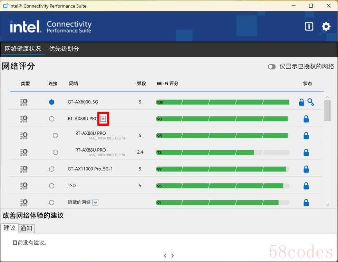Click the 类型 column header

(x=25, y=84)
